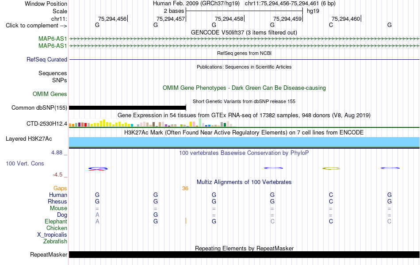Screen dimensions: 420x265
Task: Click the light blue H3K27Ac signal band
Action: click(x=244, y=142)
